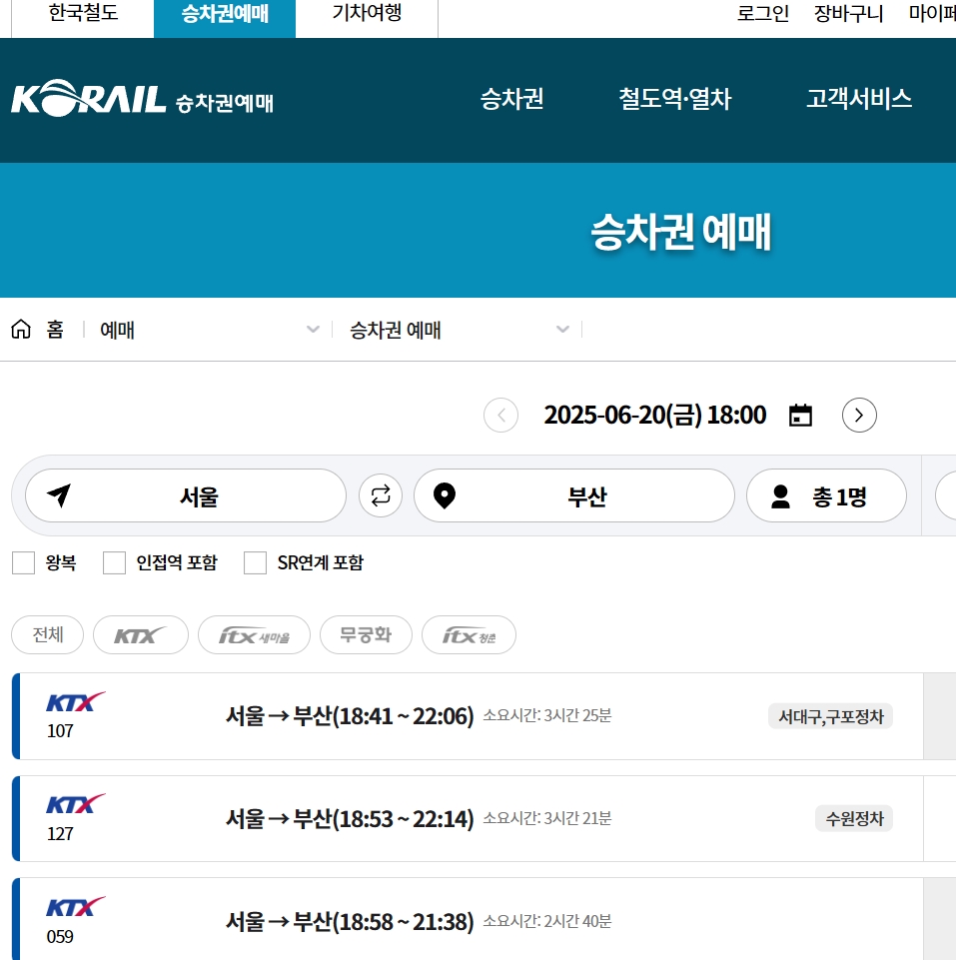Click the previous date chevron arrow
This screenshot has height=960, width=956.
[x=500, y=415]
